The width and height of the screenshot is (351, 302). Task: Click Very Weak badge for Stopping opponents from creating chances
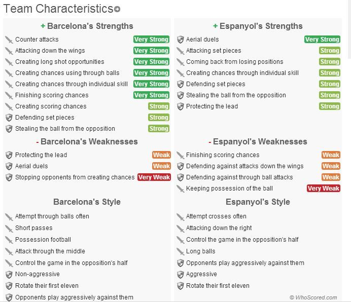coord(154,177)
